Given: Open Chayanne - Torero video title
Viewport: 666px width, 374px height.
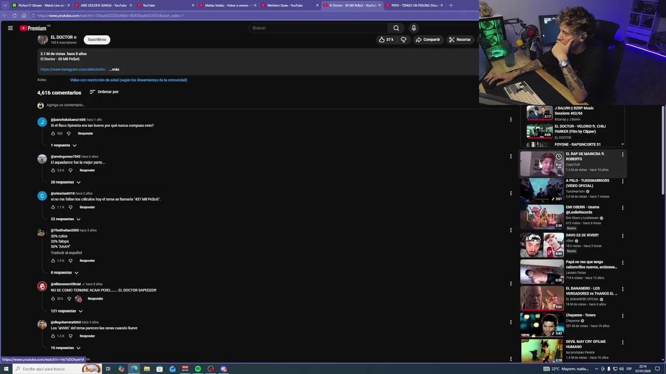Looking at the screenshot, I should click(581, 315).
